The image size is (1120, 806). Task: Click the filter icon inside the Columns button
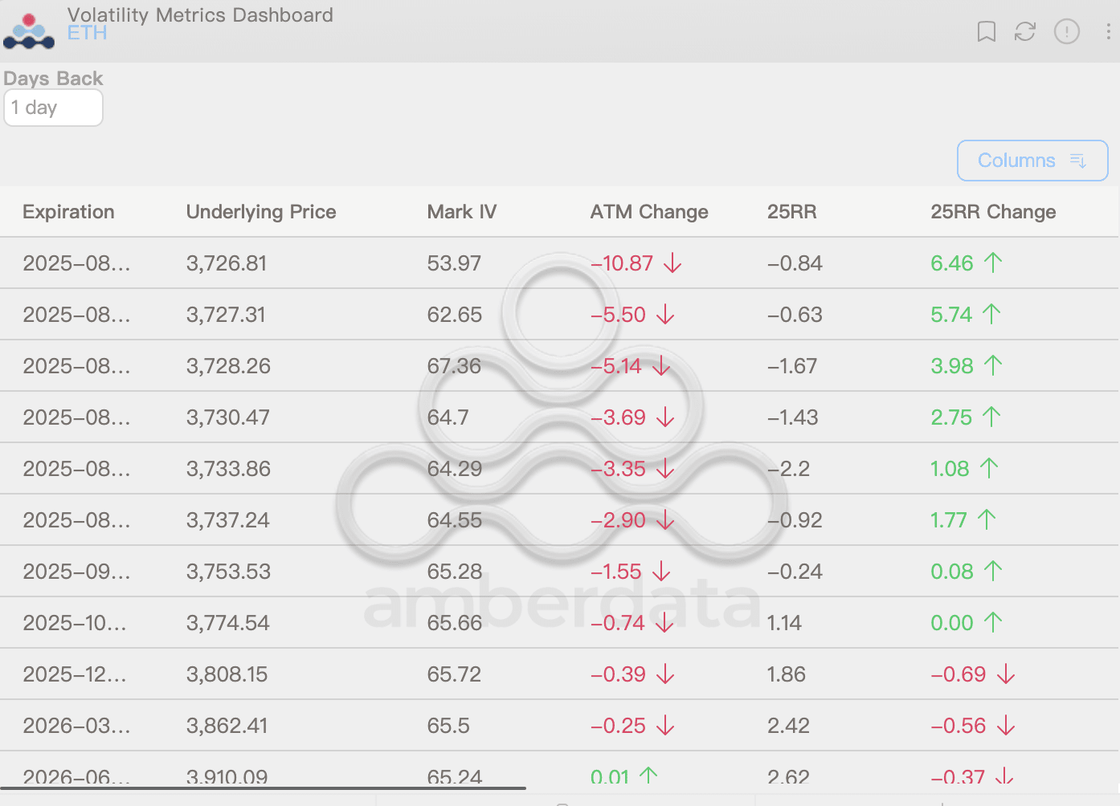[1077, 161]
